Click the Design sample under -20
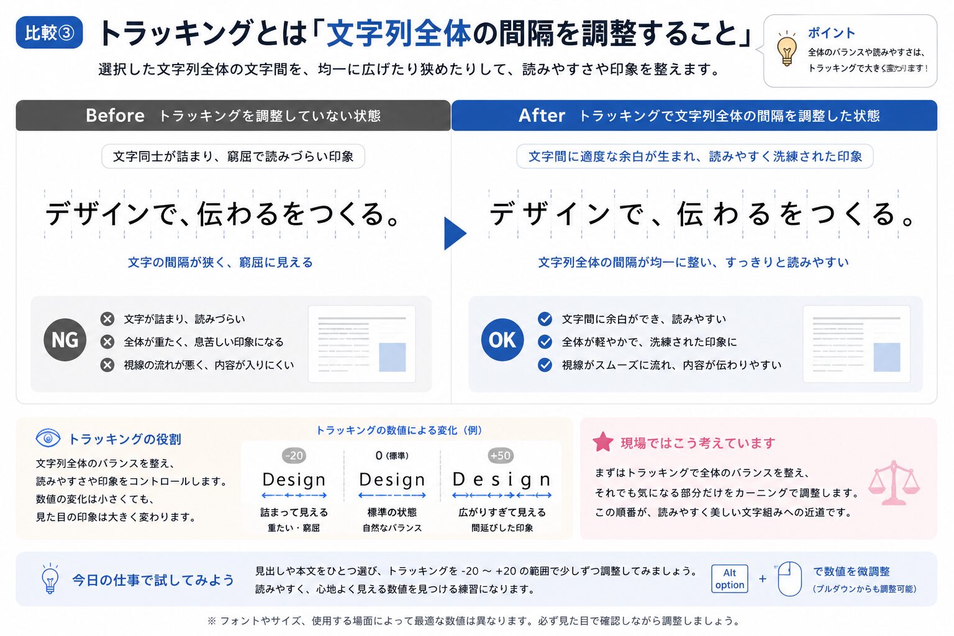 point(294,479)
